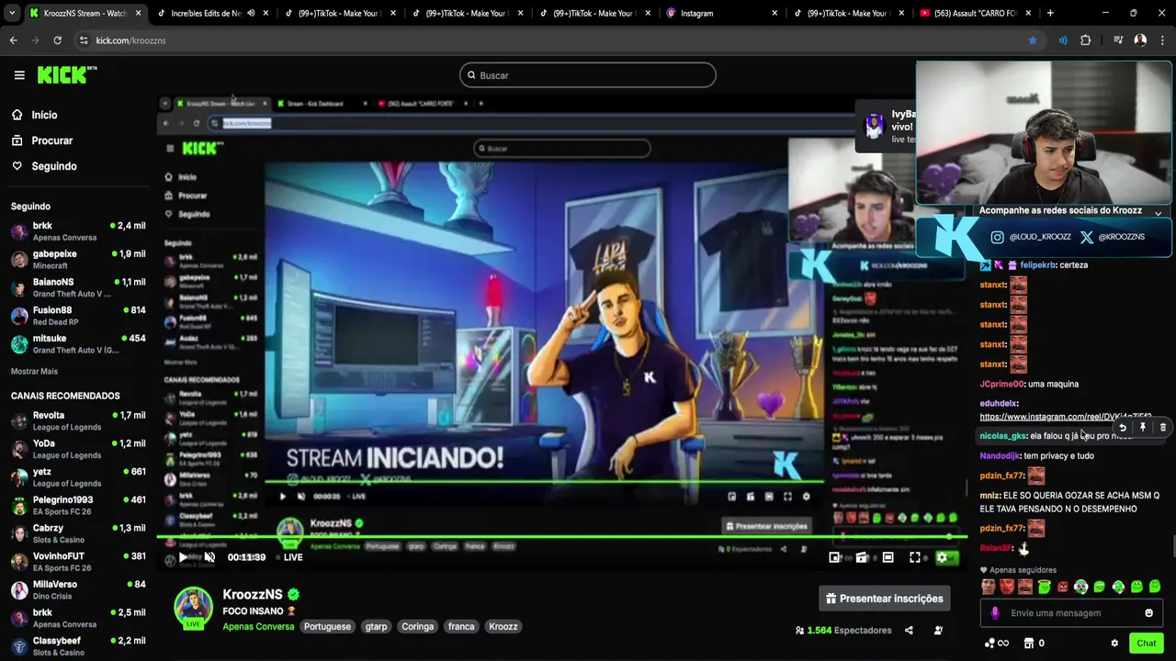Screen dimensions: 1176x661
Task: Open gabepeixe Minecraft channel
Action: pyautogui.click(x=78, y=260)
